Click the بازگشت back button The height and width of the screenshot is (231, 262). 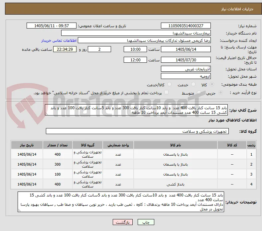(x=123, y=222)
